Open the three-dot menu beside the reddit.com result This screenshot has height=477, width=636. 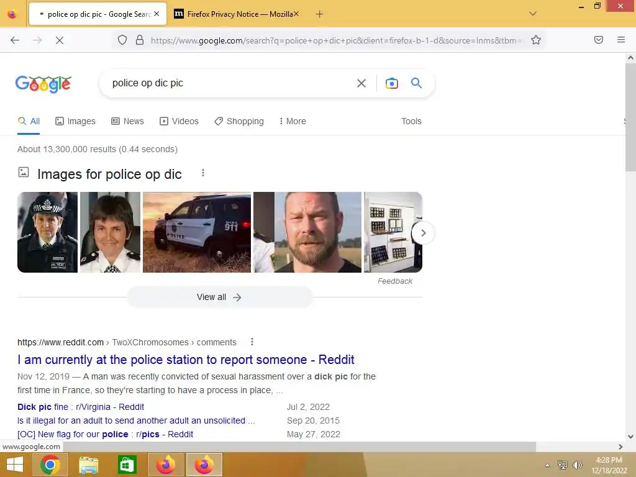tap(252, 342)
